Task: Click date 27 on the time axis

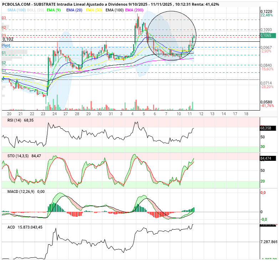Action: point(66,114)
